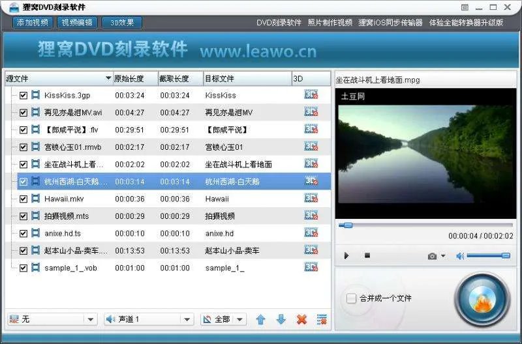The image size is (522, 344).
Task: Uncheck 宫锁心玉01.rmvb
Action: coord(23,147)
